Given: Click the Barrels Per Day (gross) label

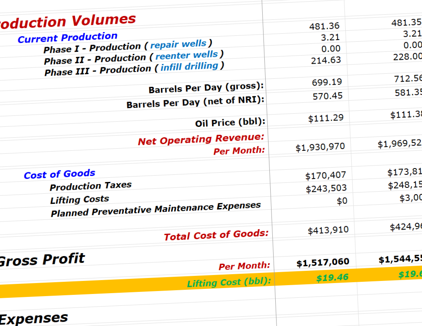Looking at the screenshot, I should coord(206,88).
